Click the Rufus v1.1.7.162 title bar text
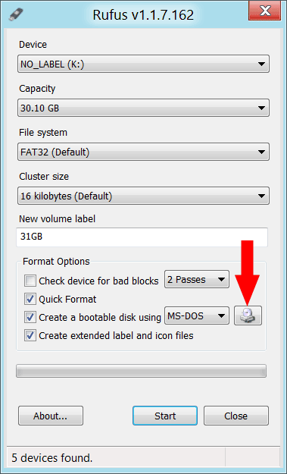The image size is (287, 474). (143, 14)
